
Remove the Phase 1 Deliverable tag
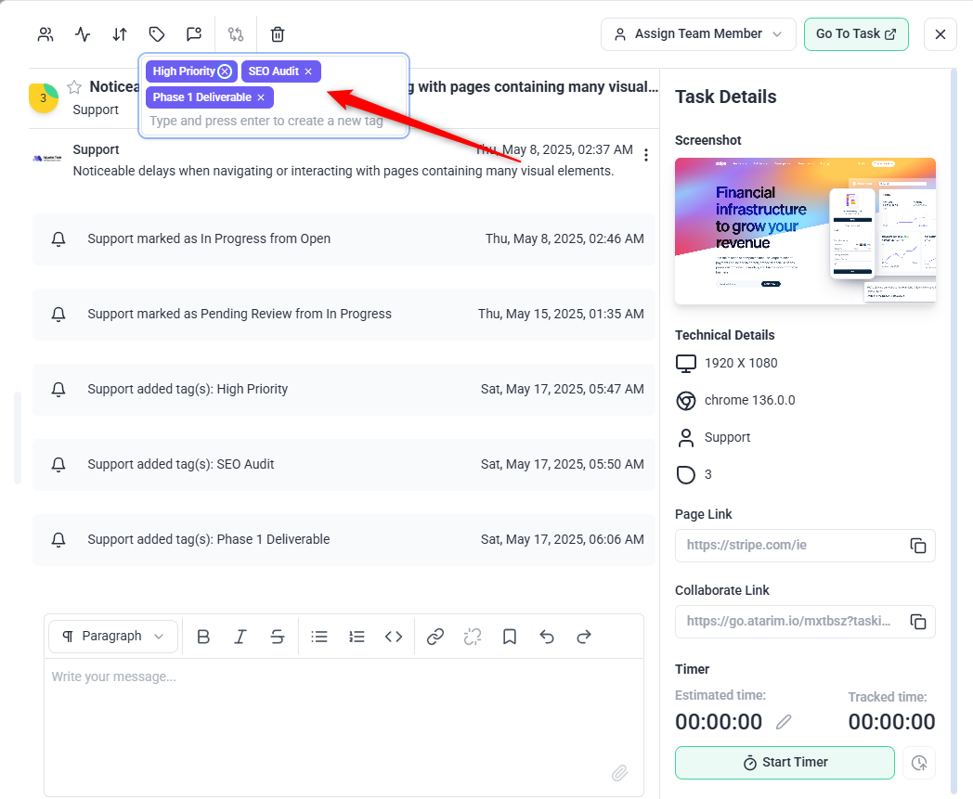pyautogui.click(x=261, y=97)
